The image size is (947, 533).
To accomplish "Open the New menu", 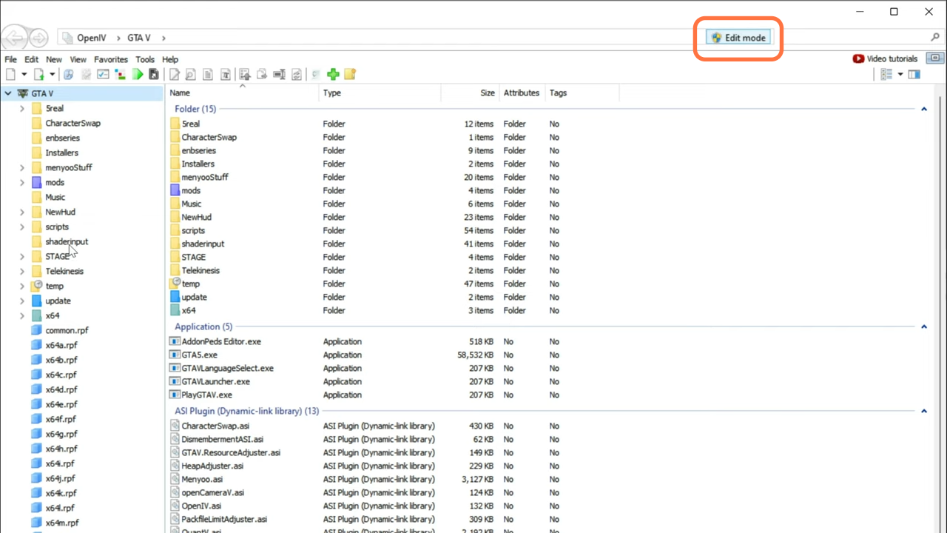I will (54, 59).
